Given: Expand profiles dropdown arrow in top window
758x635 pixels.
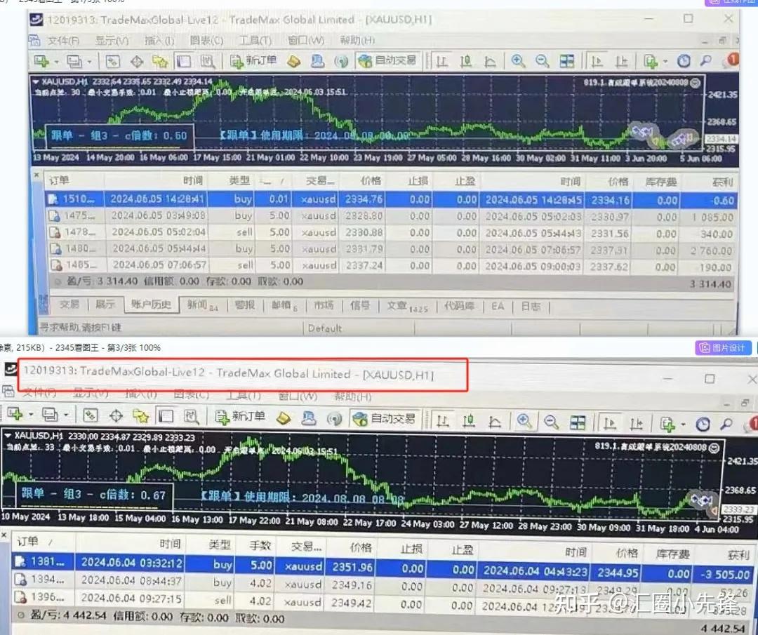Looking at the screenshot, I should pos(89,62).
